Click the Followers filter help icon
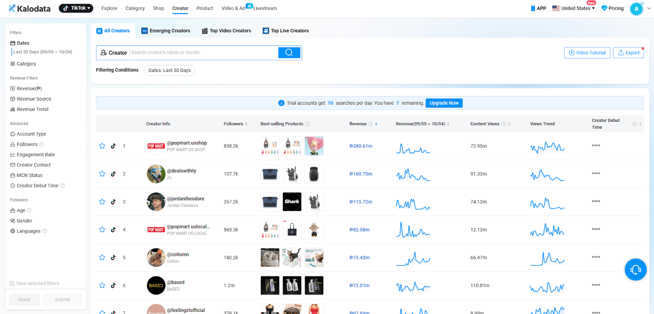This screenshot has height=314, width=654. click(42, 144)
